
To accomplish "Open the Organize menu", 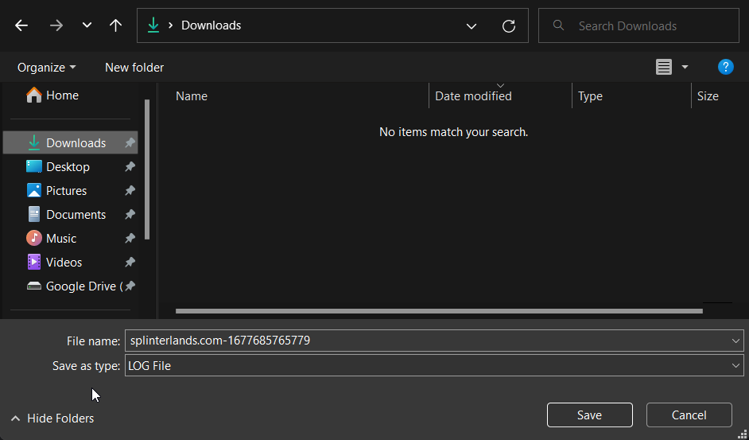I will click(46, 68).
